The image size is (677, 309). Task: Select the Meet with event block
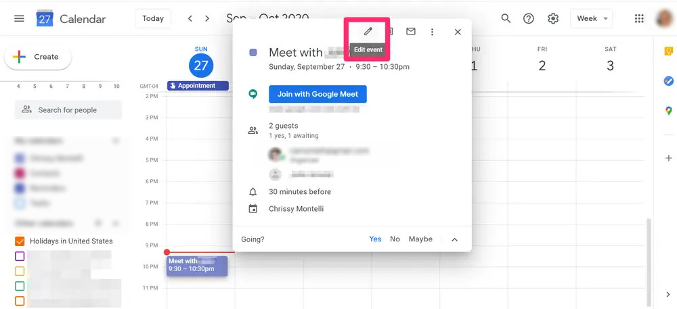(x=197, y=266)
